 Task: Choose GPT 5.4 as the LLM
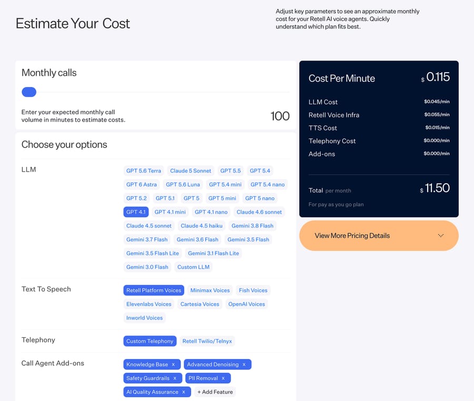point(260,171)
